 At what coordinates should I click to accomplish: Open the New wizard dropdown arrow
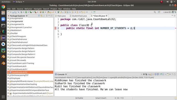(x=11, y=12)
